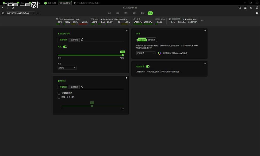Open three-dot menu after storage stats
This screenshot has height=156, width=260.
click(x=202, y=21)
